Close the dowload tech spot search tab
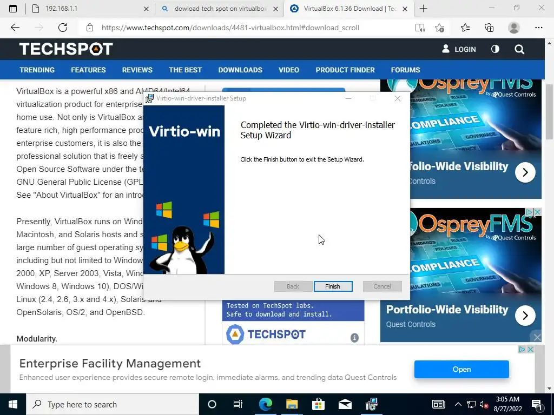554x415 pixels. 275,9
